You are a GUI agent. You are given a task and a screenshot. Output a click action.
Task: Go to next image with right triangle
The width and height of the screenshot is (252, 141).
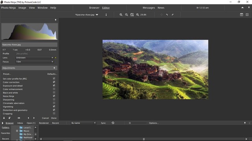tap(34, 118)
